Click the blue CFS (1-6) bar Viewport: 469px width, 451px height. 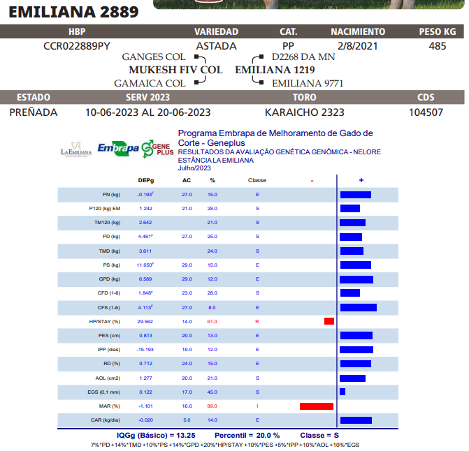coord(358,307)
